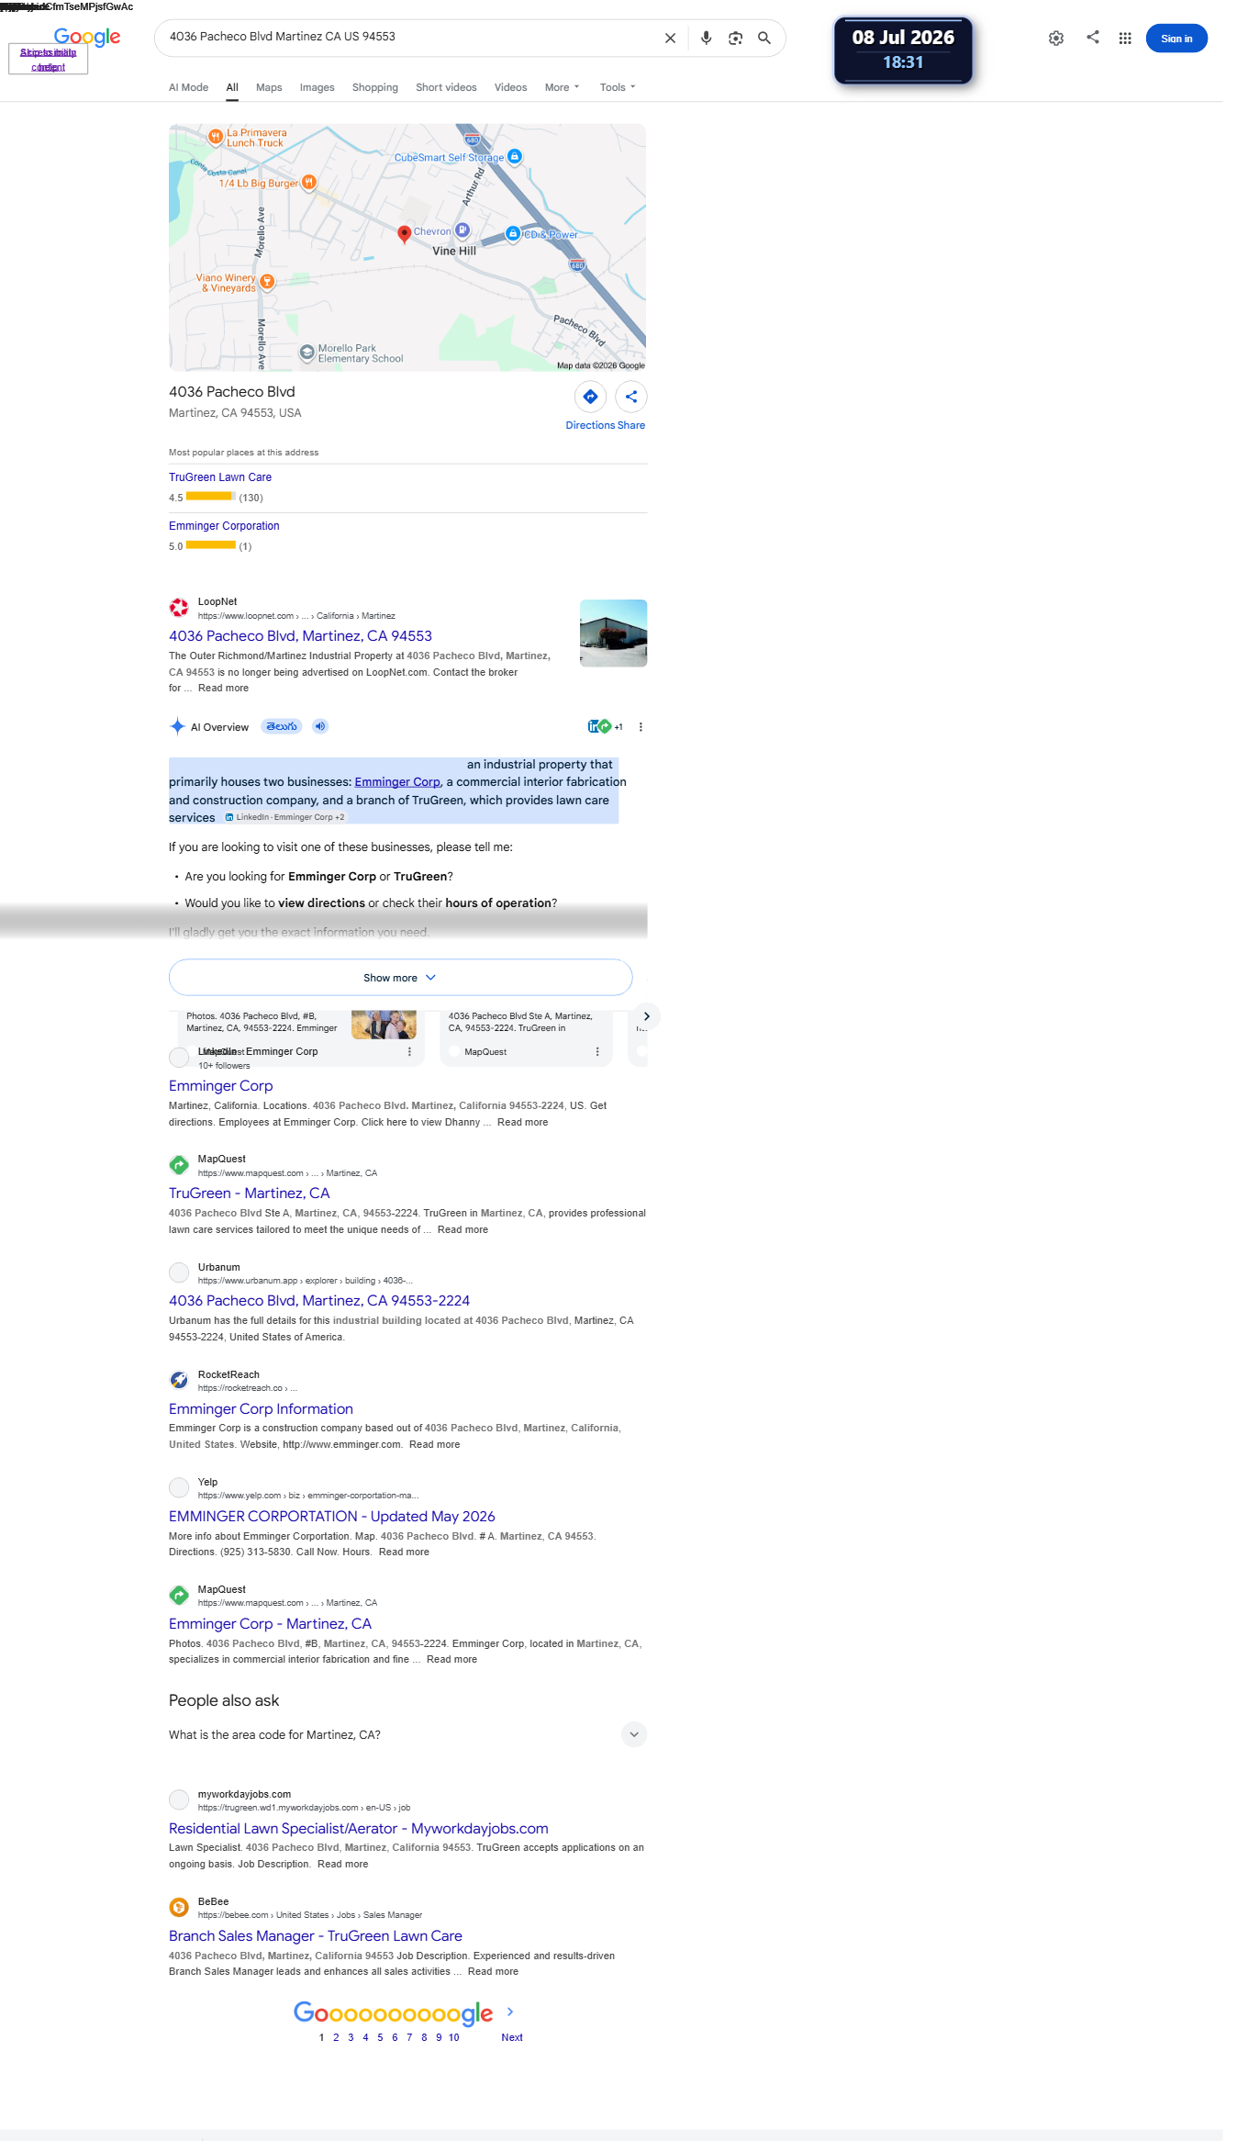Click LinkedIn Emminger Corp source chip
1237x2141 pixels.
(284, 817)
